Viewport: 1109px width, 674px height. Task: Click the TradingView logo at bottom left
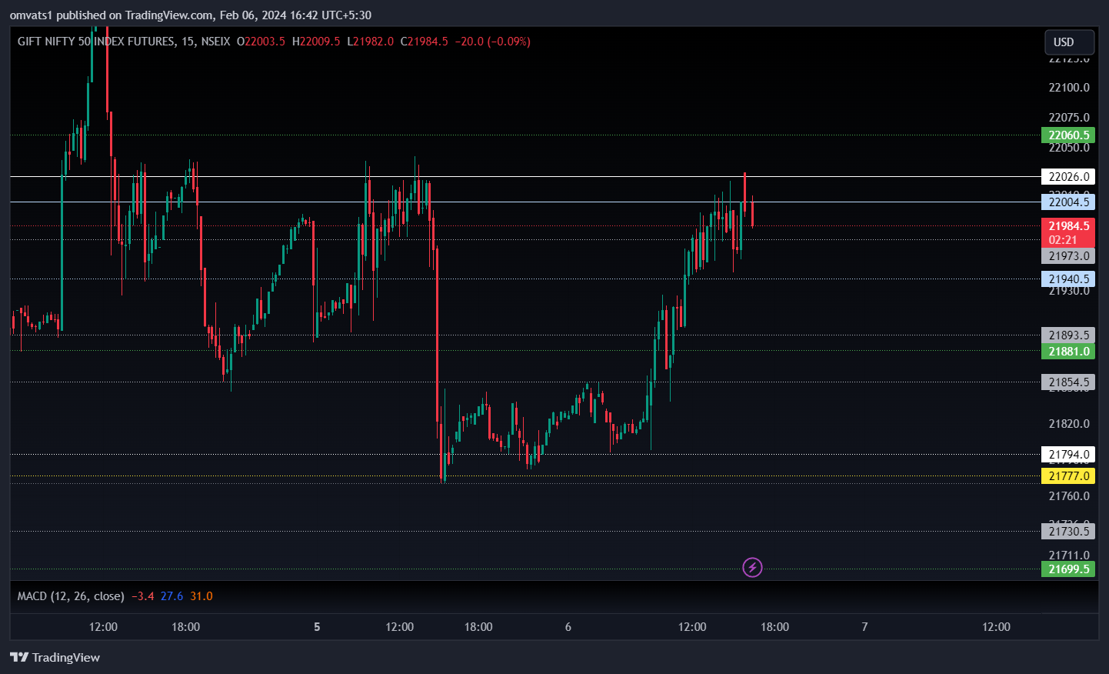pyautogui.click(x=55, y=657)
